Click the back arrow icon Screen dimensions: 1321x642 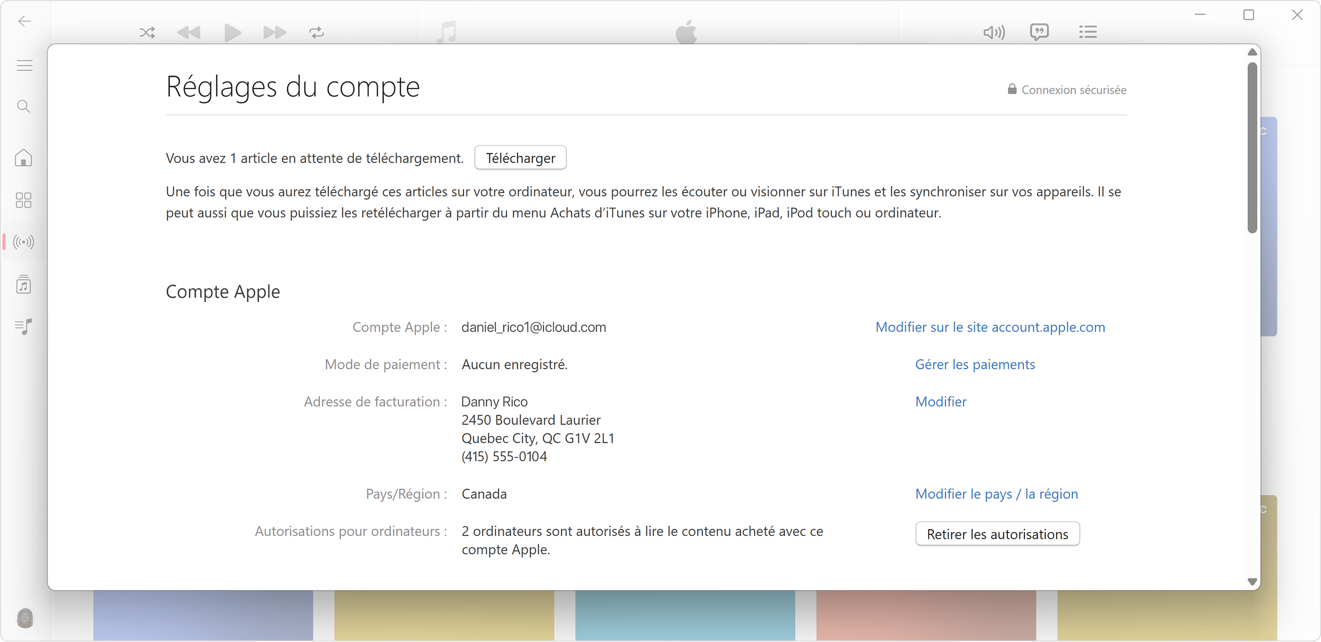coord(24,21)
